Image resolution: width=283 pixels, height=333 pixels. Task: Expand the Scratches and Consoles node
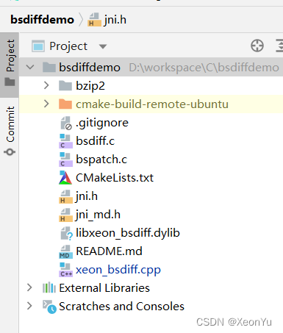(x=29, y=306)
